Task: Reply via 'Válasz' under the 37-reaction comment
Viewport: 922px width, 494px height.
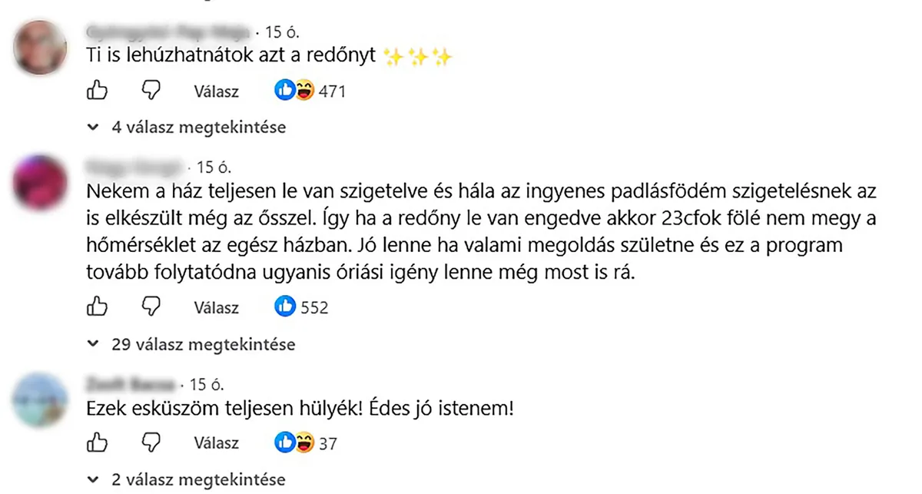Action: pos(217,443)
